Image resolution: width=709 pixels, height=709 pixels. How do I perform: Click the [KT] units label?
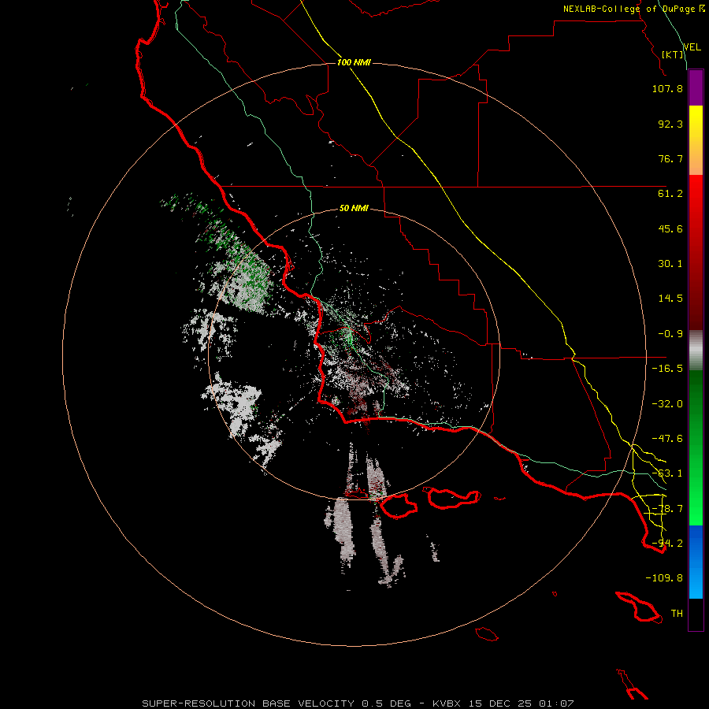[673, 54]
